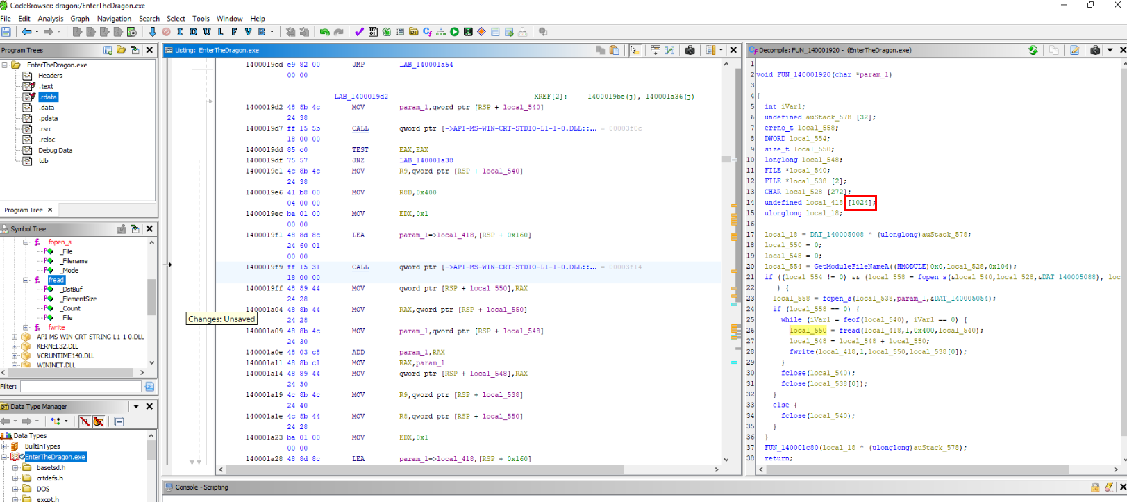
Task: Open the Tools menu
Action: click(x=201, y=19)
